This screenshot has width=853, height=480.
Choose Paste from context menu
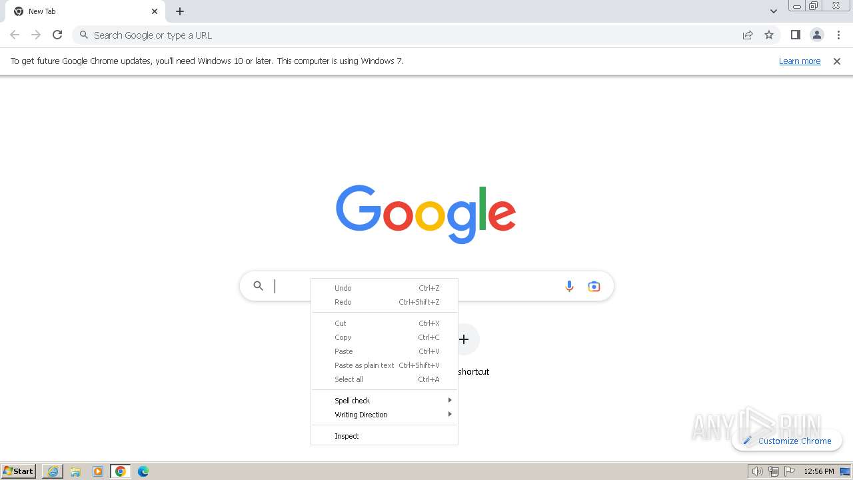[385, 351]
